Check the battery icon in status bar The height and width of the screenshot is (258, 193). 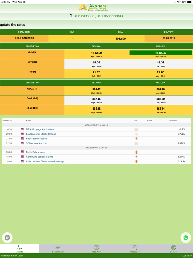[189, 2]
